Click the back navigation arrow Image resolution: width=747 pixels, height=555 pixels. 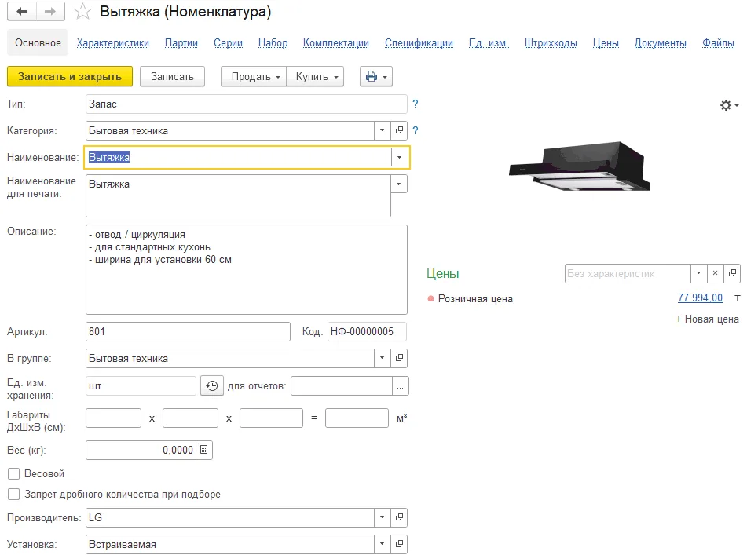pyautogui.click(x=22, y=12)
